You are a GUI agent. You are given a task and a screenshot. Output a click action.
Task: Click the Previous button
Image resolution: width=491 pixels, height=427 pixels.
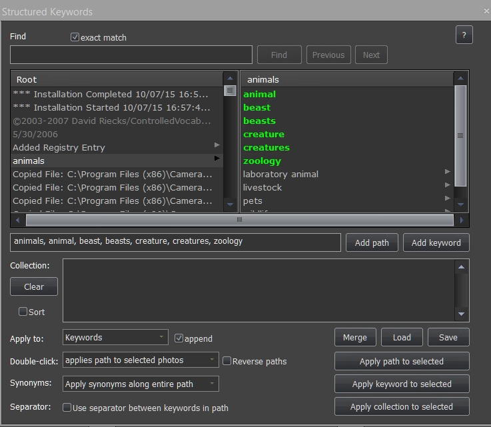pos(328,55)
